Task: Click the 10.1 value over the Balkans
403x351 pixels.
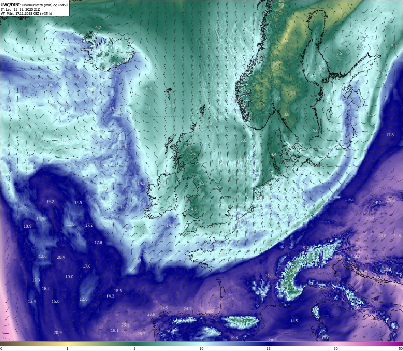Action: click(x=388, y=269)
